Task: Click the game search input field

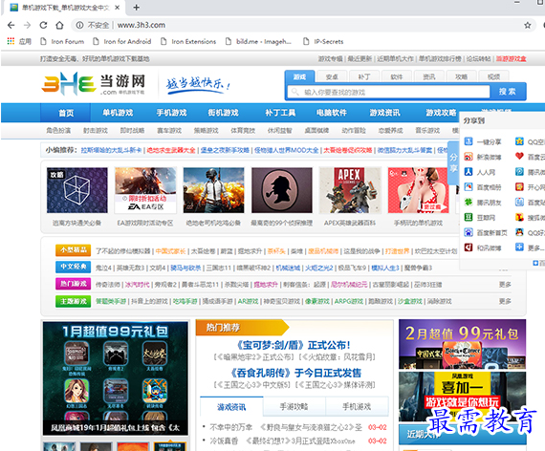Action: (x=388, y=92)
